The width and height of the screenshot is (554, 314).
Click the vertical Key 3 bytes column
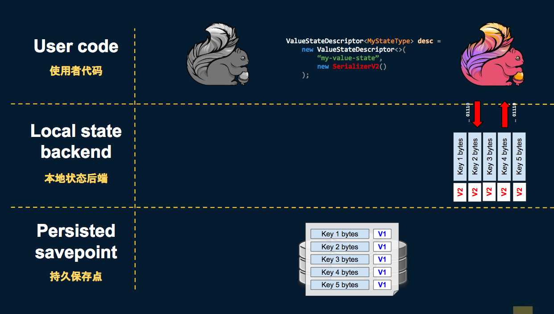point(489,156)
